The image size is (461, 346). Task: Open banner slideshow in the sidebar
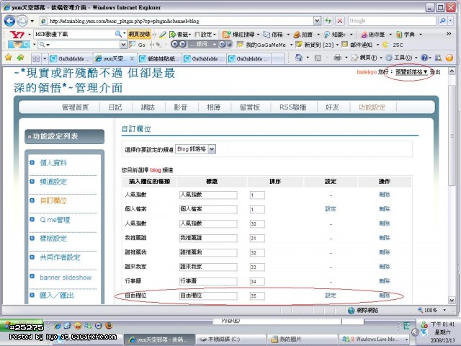[x=66, y=277]
